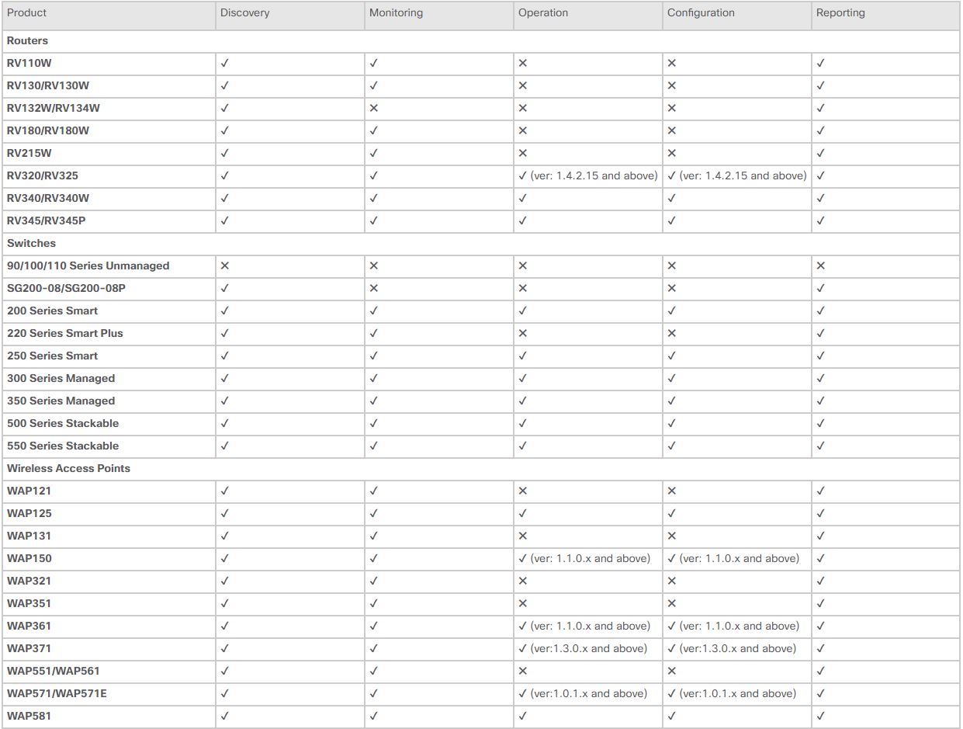Click the Configuration check for 500 Series Stackable
The height and width of the screenshot is (729, 963).
point(672,423)
